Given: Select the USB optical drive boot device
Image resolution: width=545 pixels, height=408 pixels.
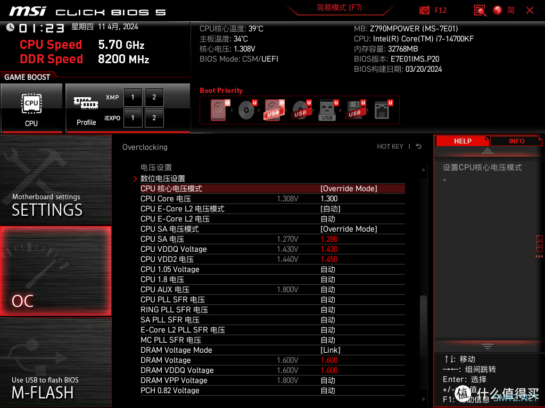Looking at the screenshot, I should coord(301,110).
